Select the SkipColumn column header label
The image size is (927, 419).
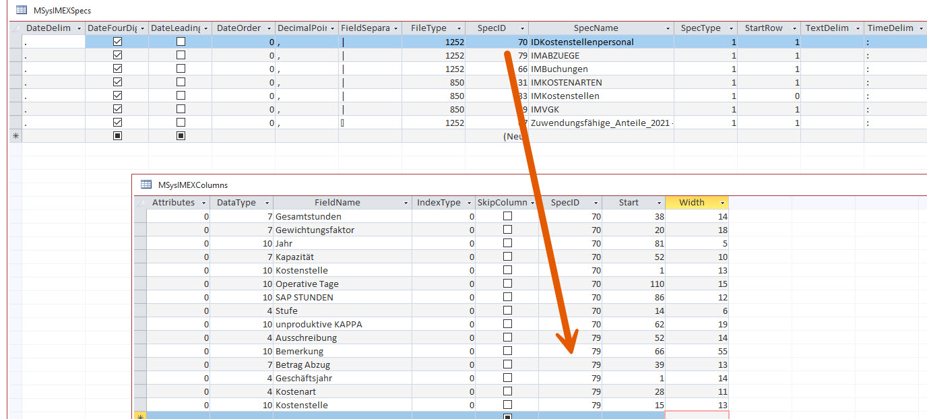502,203
